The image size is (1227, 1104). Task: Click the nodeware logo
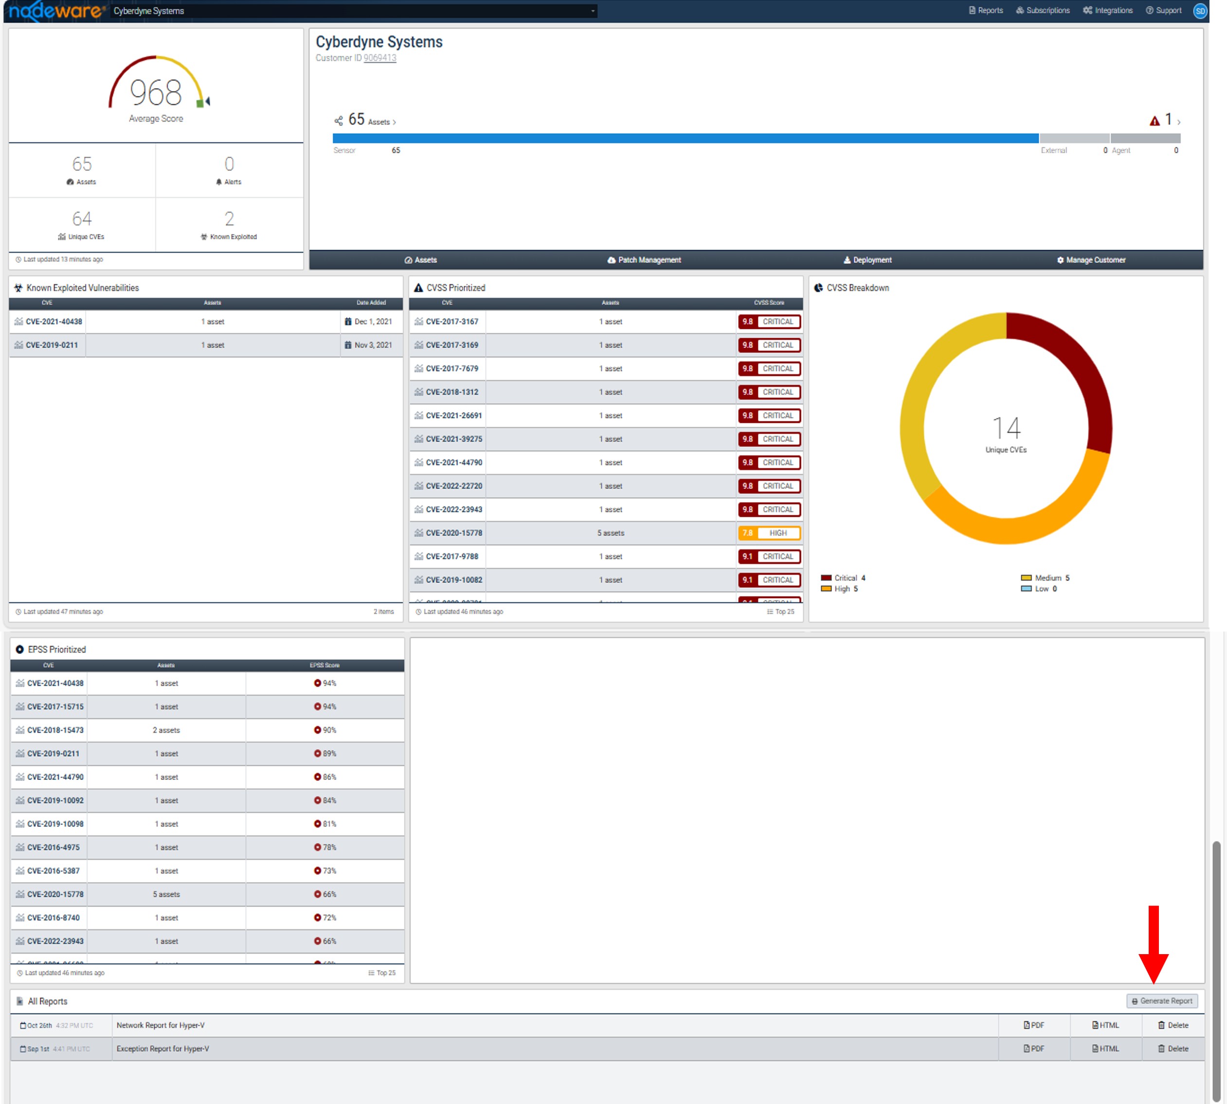tap(56, 11)
